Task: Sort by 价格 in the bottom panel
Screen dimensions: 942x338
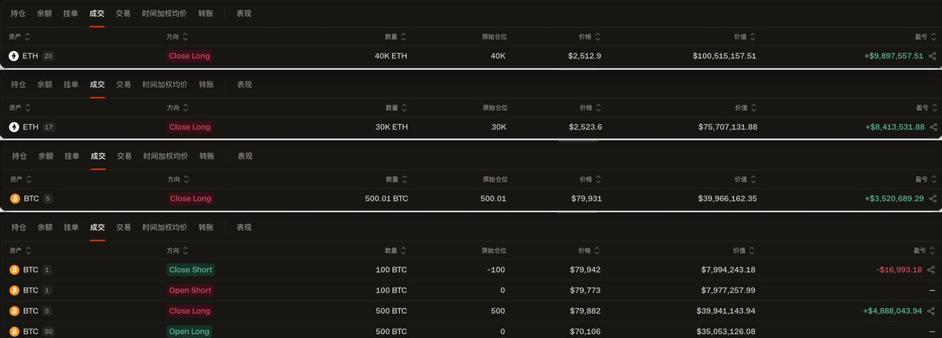Action: coord(588,251)
